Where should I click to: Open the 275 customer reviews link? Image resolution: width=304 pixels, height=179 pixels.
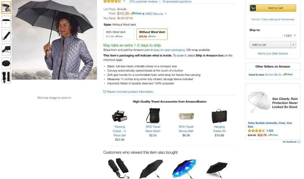click(144, 2)
